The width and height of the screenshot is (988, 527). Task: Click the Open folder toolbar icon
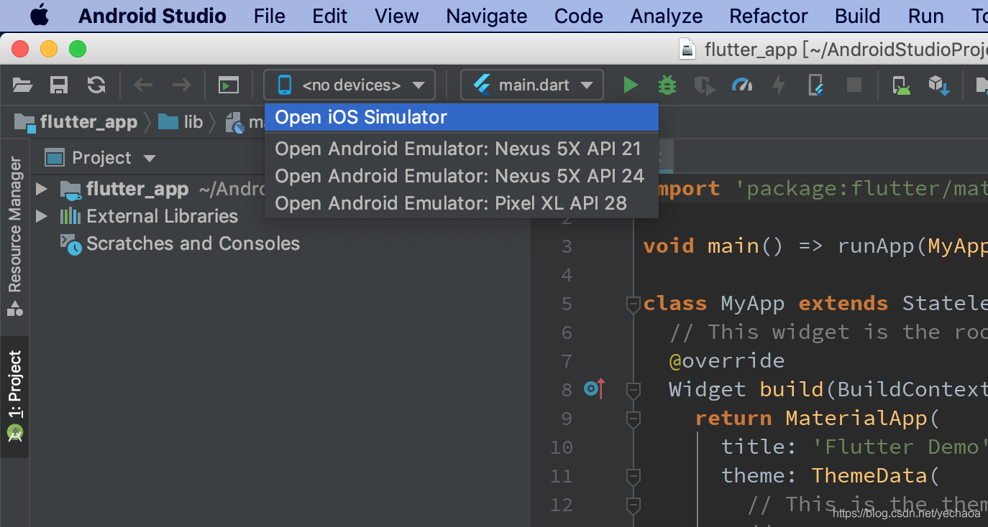(x=23, y=85)
